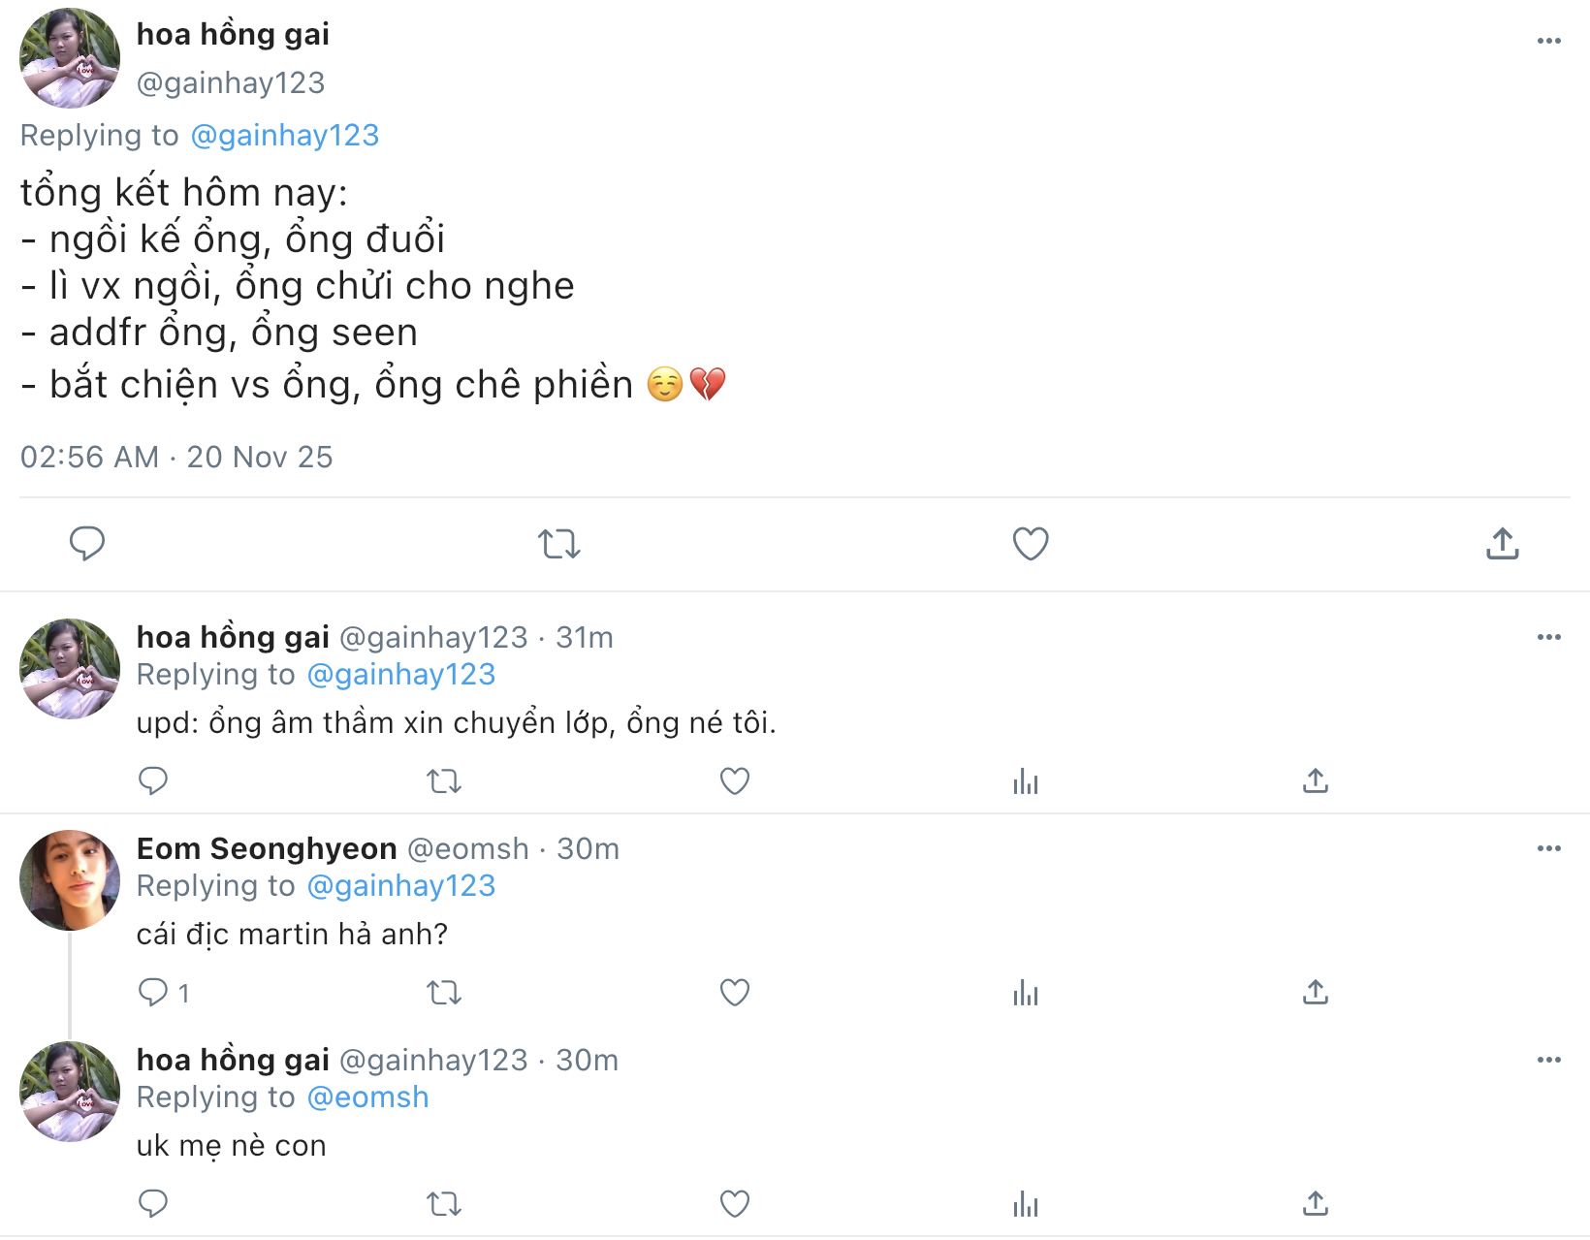Image resolution: width=1590 pixels, height=1240 pixels.
Task: Share the main tweet
Action: [x=1502, y=544]
